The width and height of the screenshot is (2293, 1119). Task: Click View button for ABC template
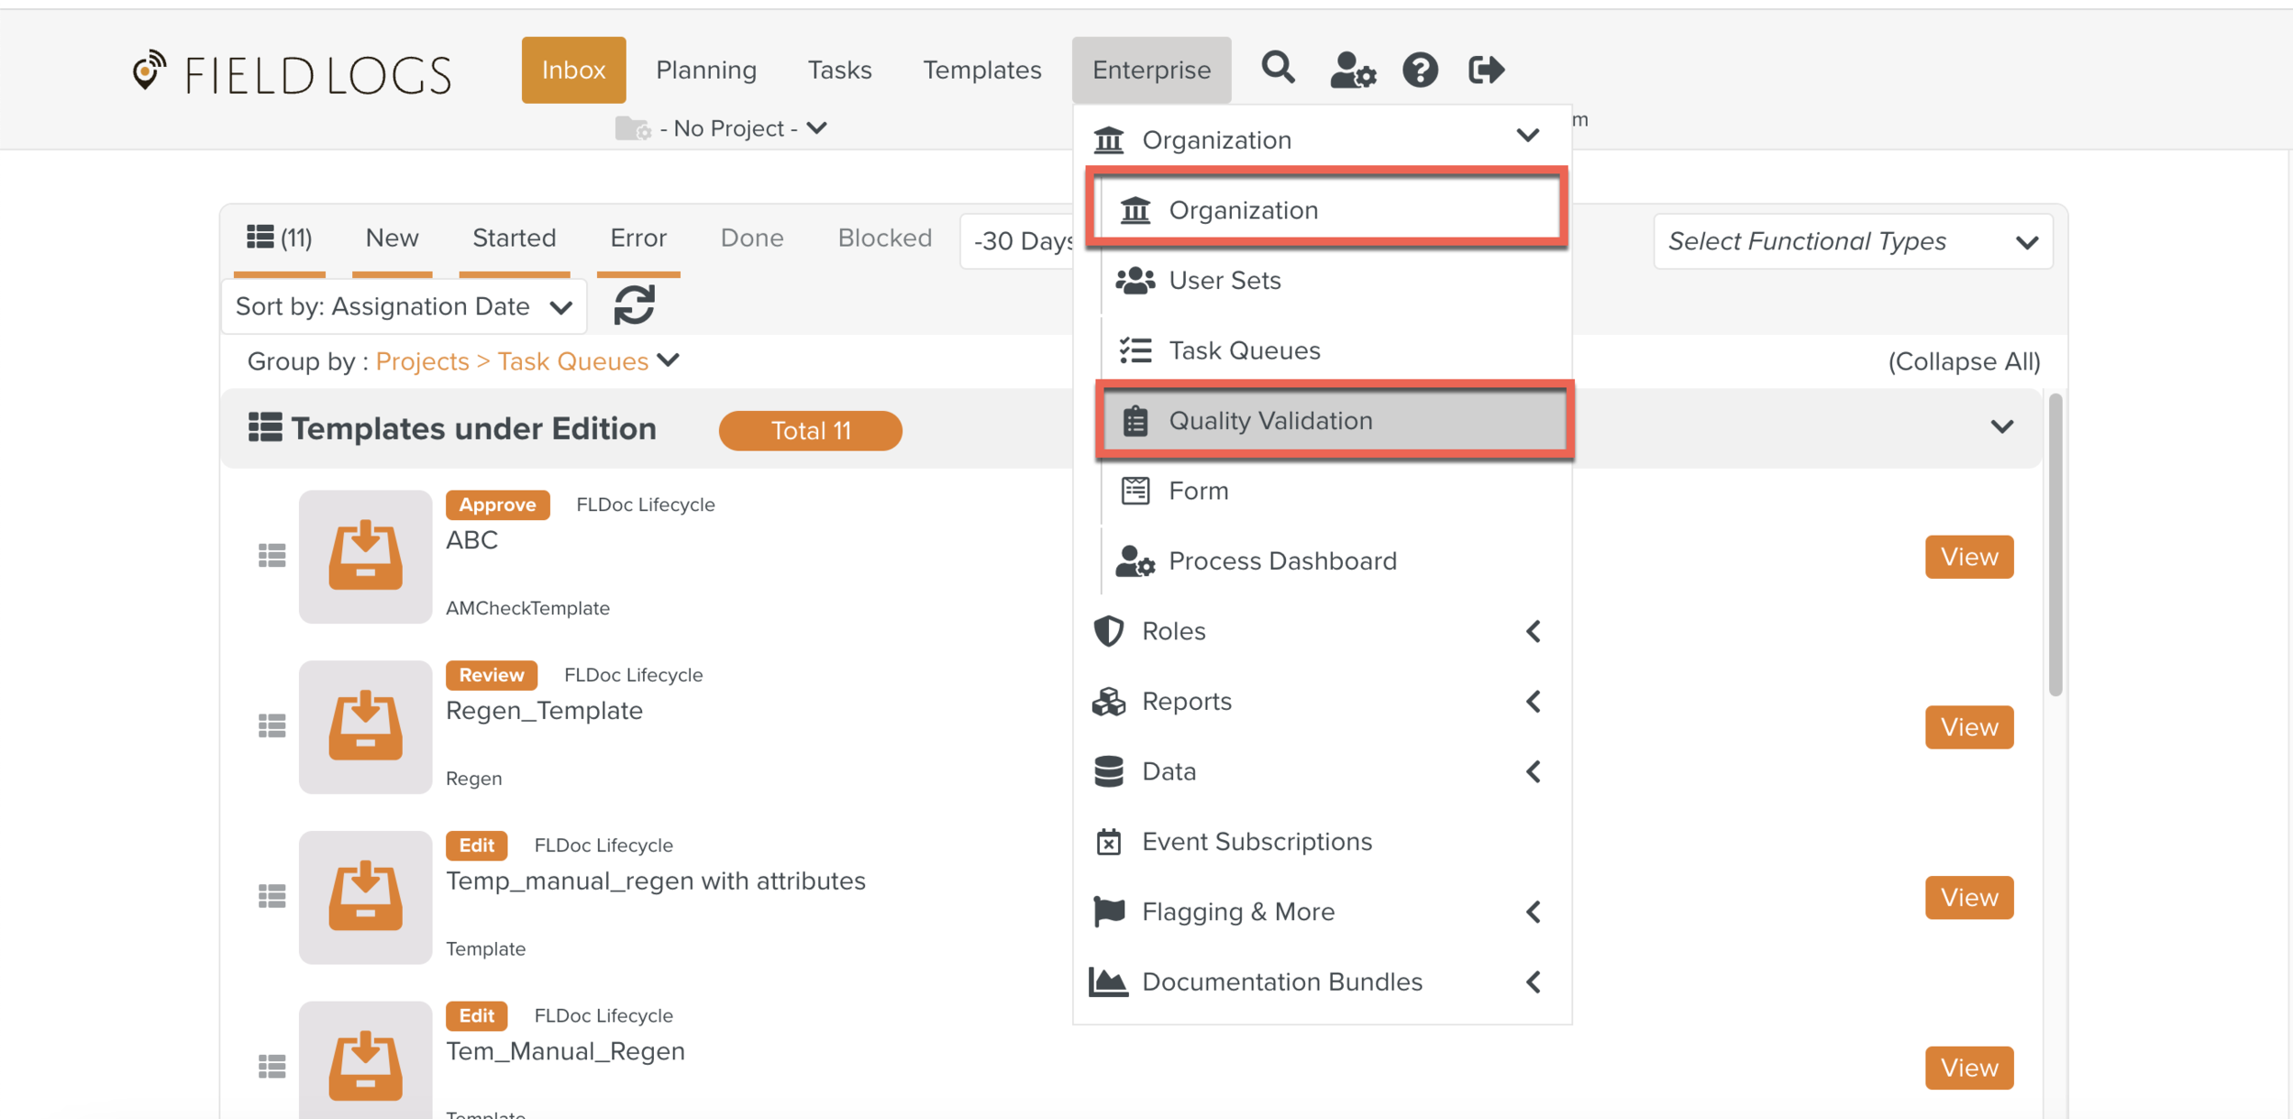click(1968, 557)
